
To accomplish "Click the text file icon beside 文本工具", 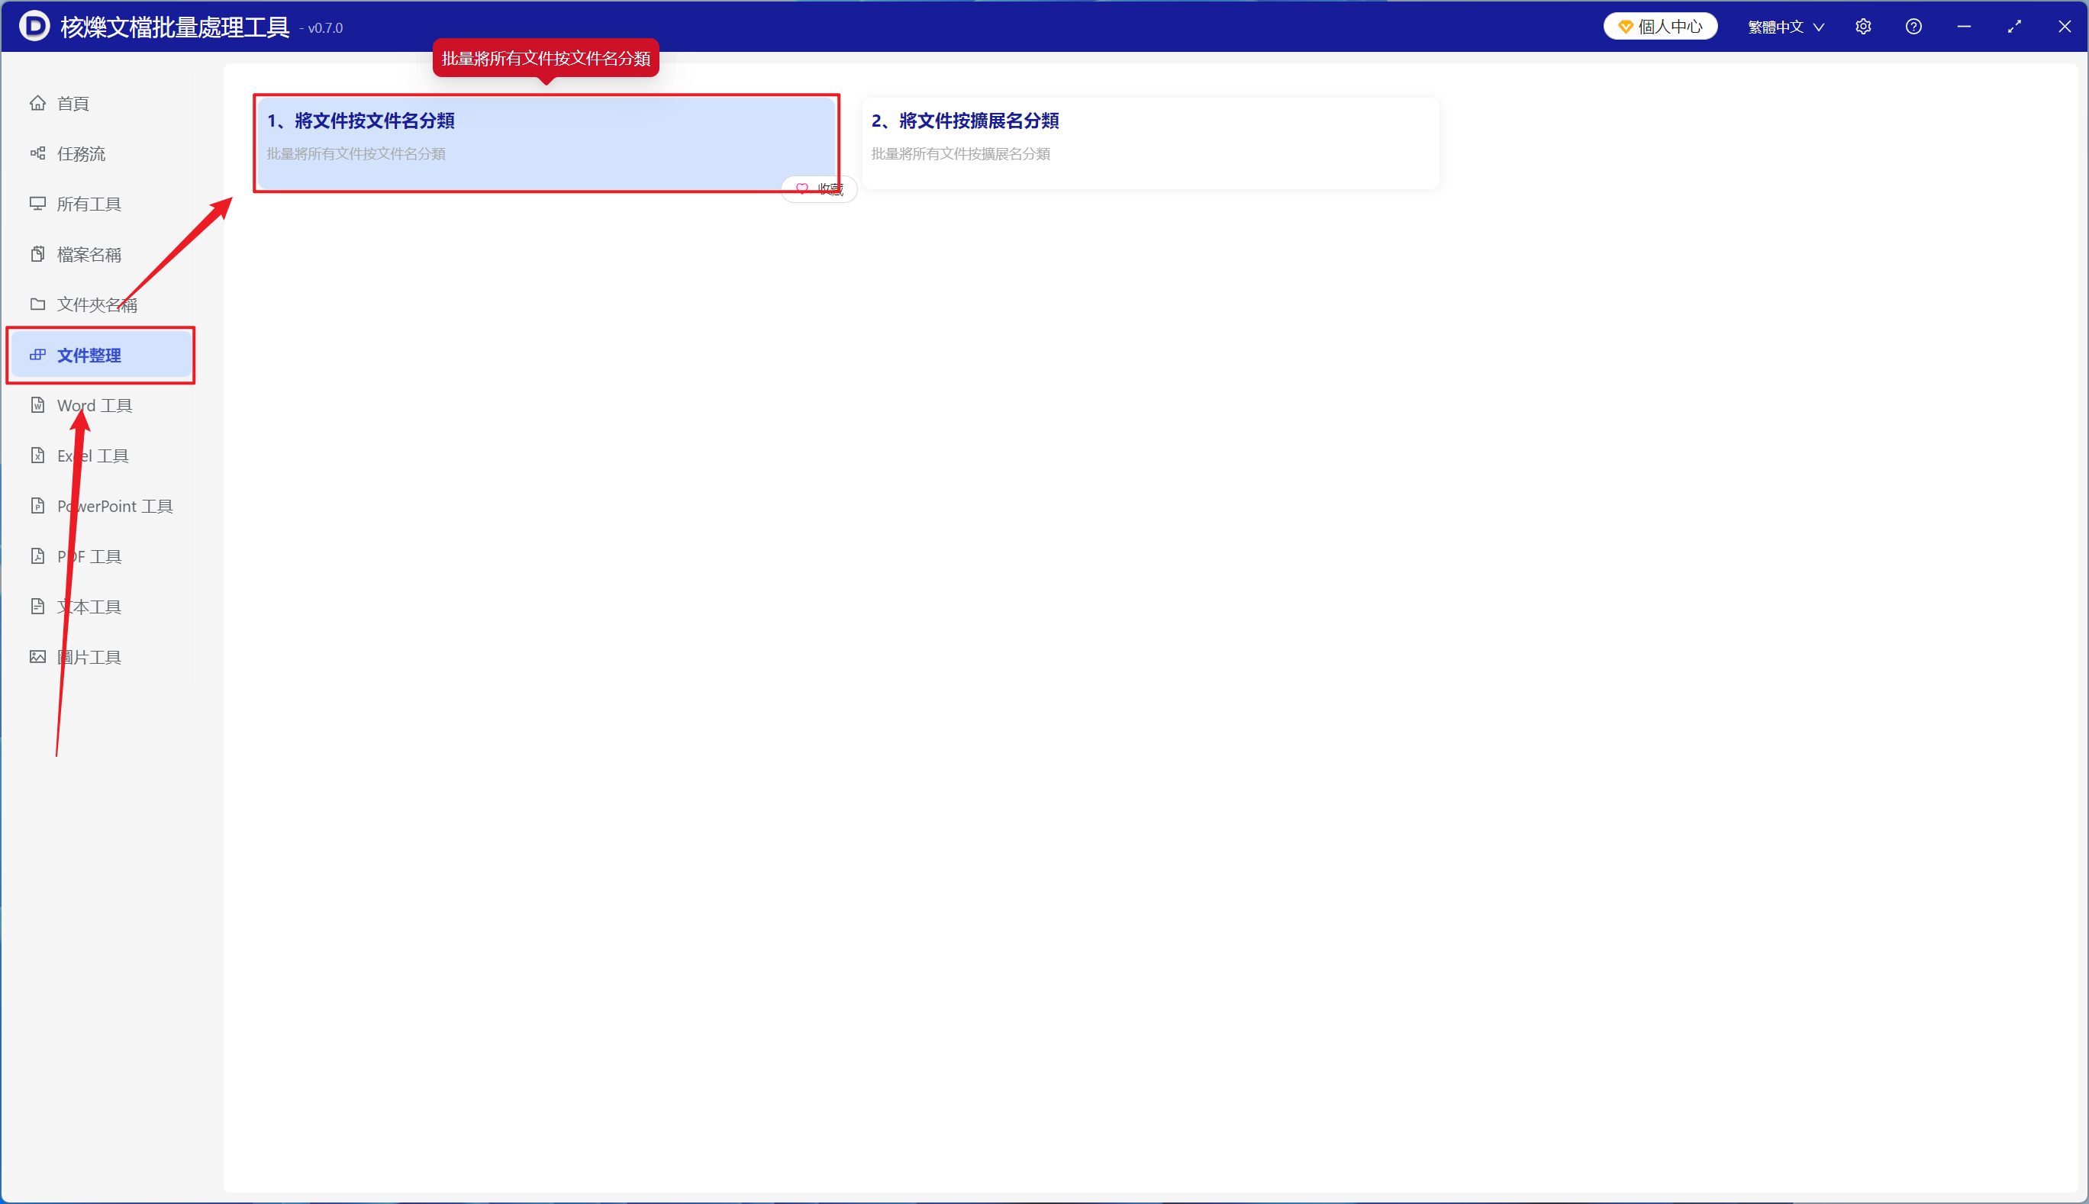I will tap(37, 606).
